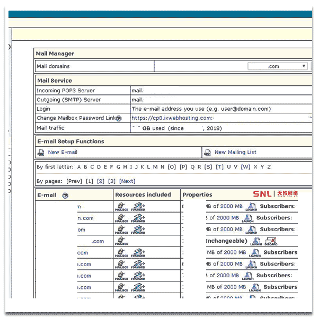318x318 pixels.
Task: Click Launch icon in fifth email row
Action: tap(255, 253)
